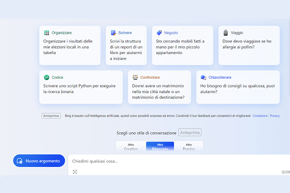Click the Viaggio category label
Viewport: 290px width, 193px height.
point(237,33)
